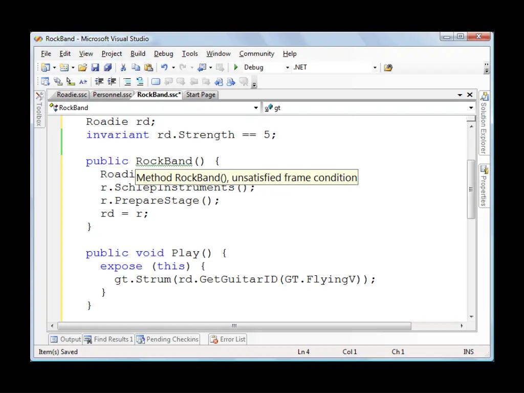This screenshot has height=393, width=524.
Task: Click the vertical scrollbar thumb in the editor
Action: point(471,189)
